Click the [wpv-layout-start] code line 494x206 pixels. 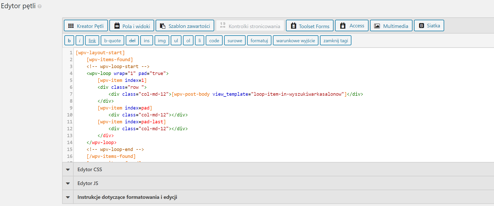pos(100,53)
